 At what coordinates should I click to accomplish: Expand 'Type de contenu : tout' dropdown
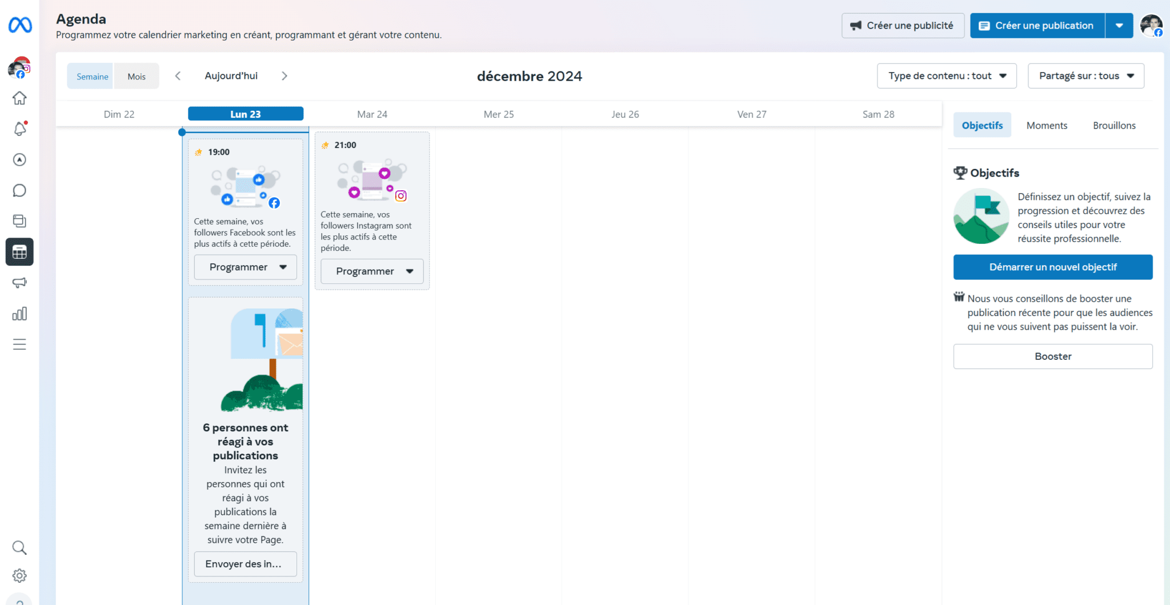pos(947,76)
